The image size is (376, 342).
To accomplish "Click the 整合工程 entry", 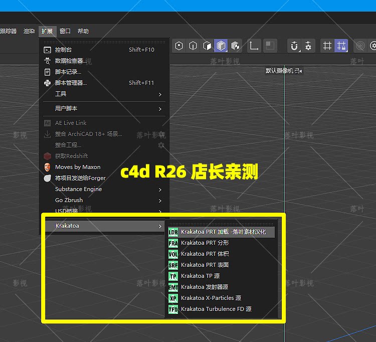I will click(104, 145).
